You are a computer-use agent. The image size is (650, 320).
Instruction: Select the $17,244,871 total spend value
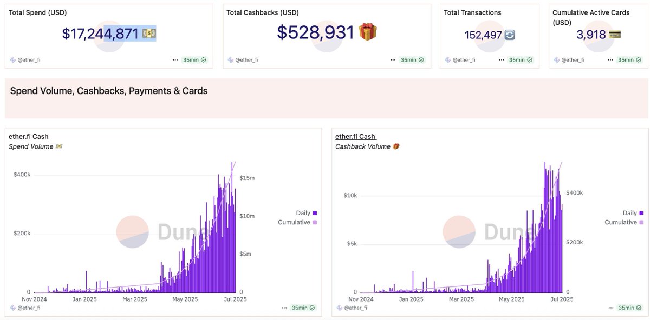click(101, 34)
